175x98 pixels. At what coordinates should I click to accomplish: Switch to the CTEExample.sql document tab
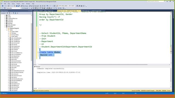(91, 11)
